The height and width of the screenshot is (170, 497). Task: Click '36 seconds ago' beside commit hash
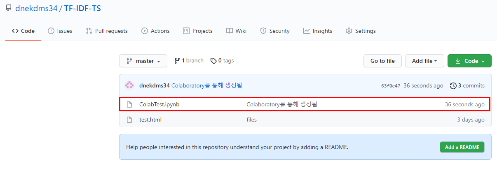pyautogui.click(x=424, y=86)
